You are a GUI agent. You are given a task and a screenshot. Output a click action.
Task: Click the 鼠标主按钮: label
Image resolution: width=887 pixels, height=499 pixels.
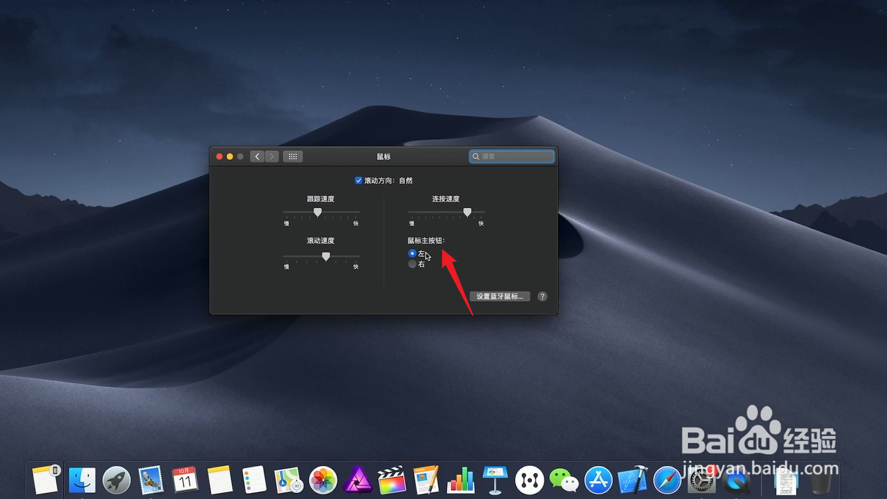coord(426,241)
